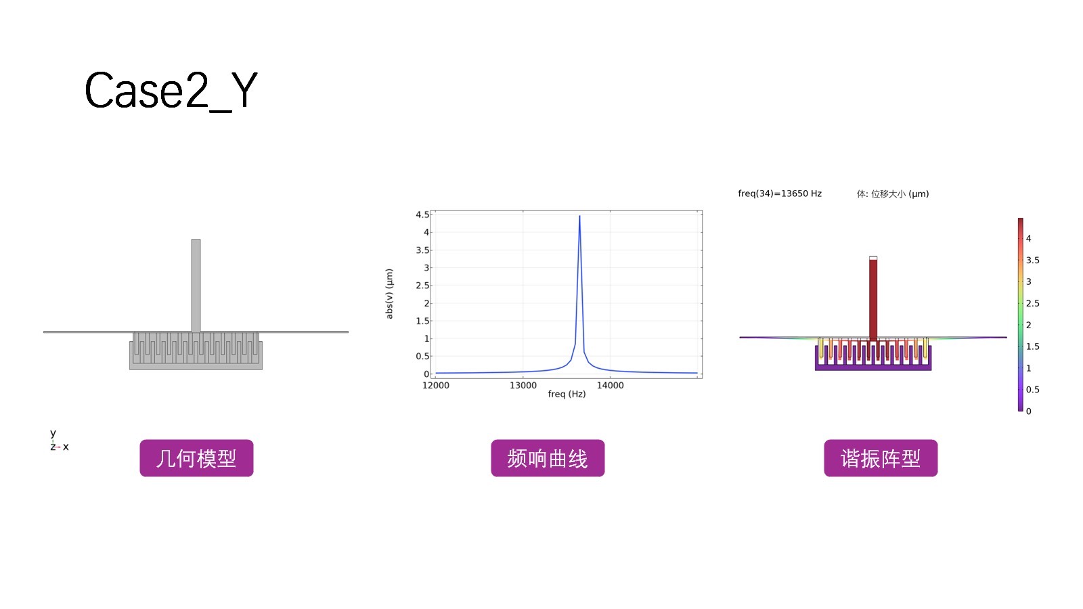Click the colored resonance mode shape image
The width and height of the screenshot is (1083, 609).
[873, 313]
